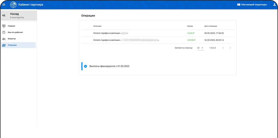Select the operation row with +29.80 ₽
The height and width of the screenshot is (138, 278).
(x=157, y=40)
